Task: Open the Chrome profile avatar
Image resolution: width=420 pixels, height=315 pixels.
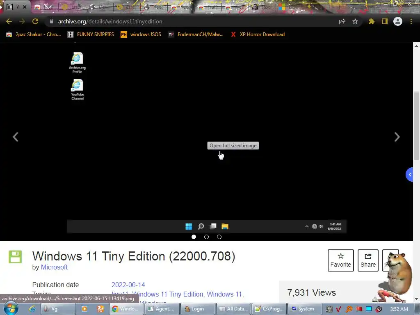Action: 398,21
